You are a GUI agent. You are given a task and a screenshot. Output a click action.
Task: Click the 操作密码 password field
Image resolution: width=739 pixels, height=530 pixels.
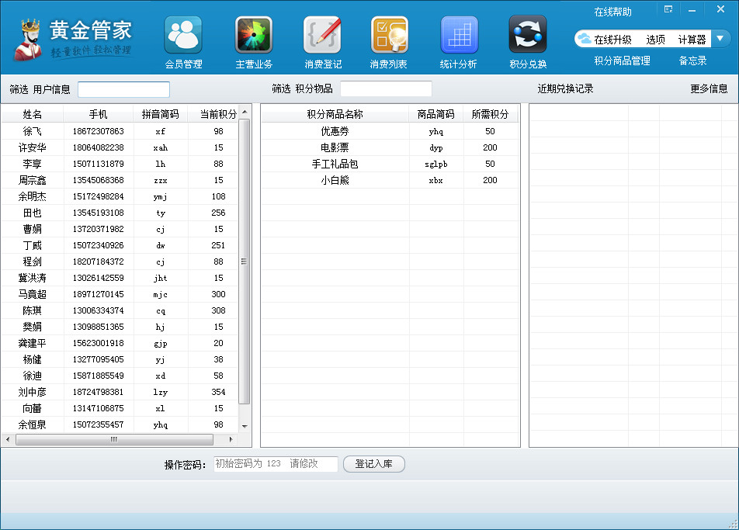[x=276, y=464]
